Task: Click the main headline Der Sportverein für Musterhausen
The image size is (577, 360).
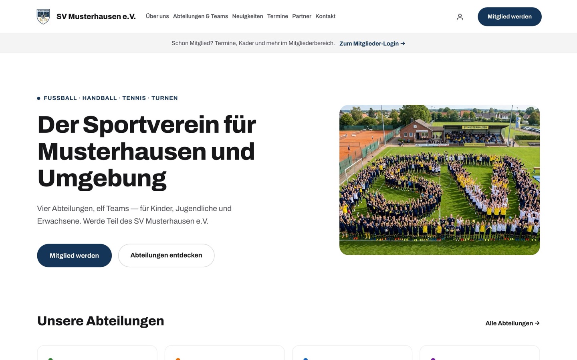Action: coord(147,152)
